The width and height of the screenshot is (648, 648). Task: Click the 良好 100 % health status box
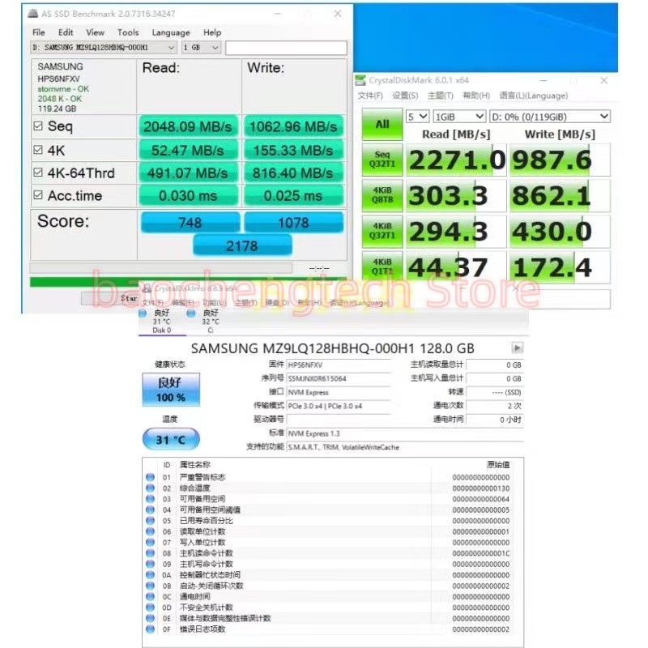click(x=171, y=390)
